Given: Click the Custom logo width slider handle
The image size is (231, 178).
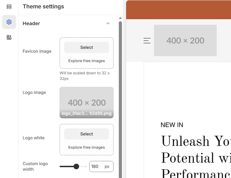Looking at the screenshot, I should [x=76, y=166].
